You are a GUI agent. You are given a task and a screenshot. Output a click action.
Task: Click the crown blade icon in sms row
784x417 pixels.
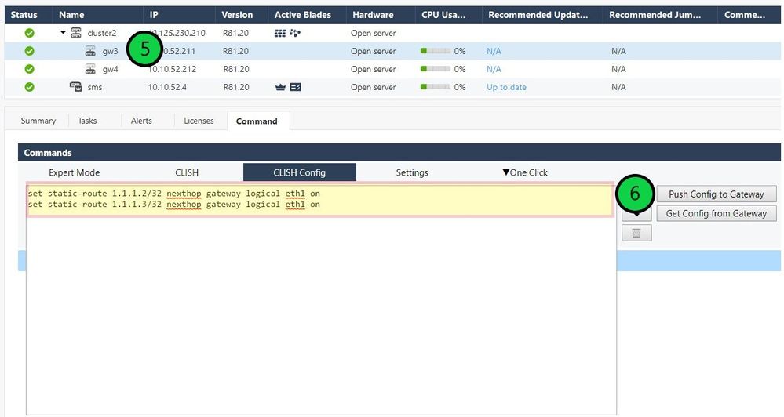[x=280, y=87]
